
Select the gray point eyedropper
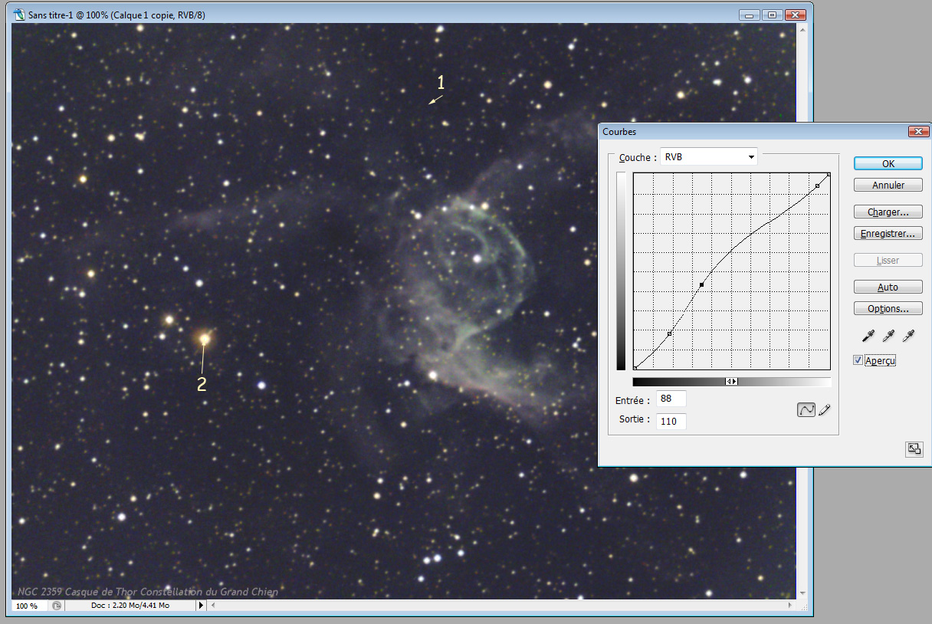coord(888,335)
